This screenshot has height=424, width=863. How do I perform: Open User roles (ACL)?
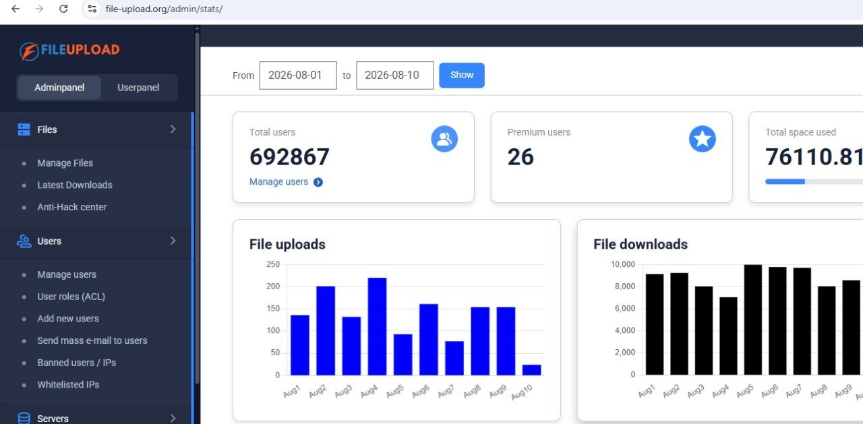pos(71,297)
